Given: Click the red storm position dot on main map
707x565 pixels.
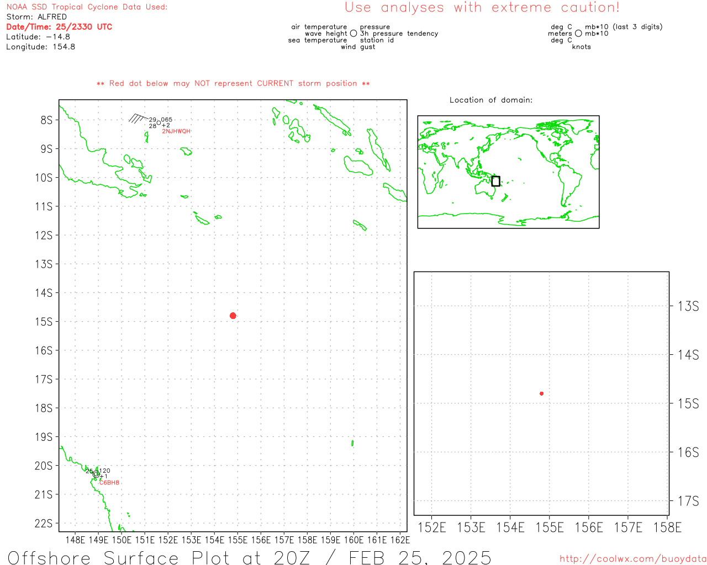Looking at the screenshot, I should pyautogui.click(x=233, y=316).
